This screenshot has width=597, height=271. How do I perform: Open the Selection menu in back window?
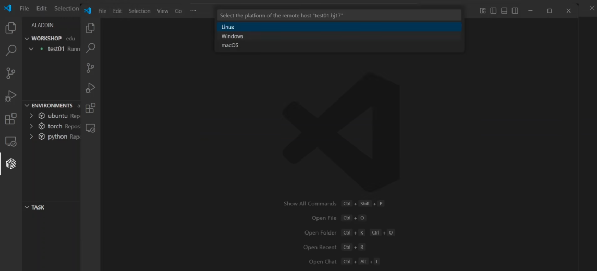(66, 8)
